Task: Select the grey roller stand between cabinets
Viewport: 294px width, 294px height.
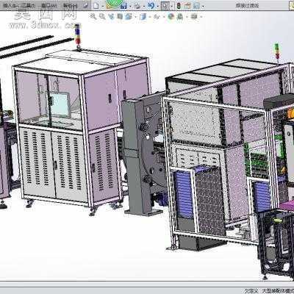Action: coord(137,157)
